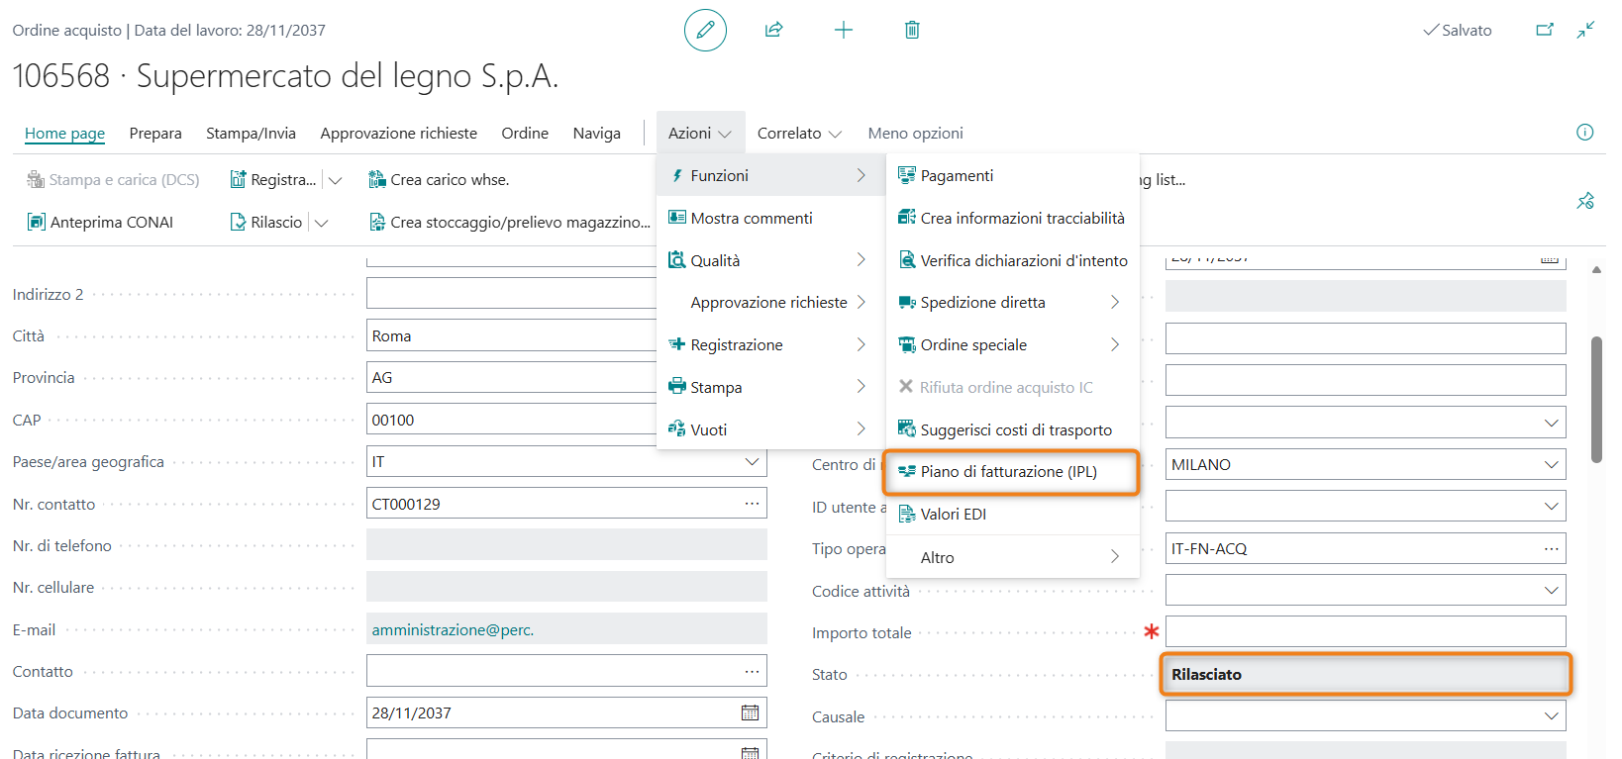Click the pin action bar icon
This screenshot has width=1622, height=759.
tap(1585, 202)
